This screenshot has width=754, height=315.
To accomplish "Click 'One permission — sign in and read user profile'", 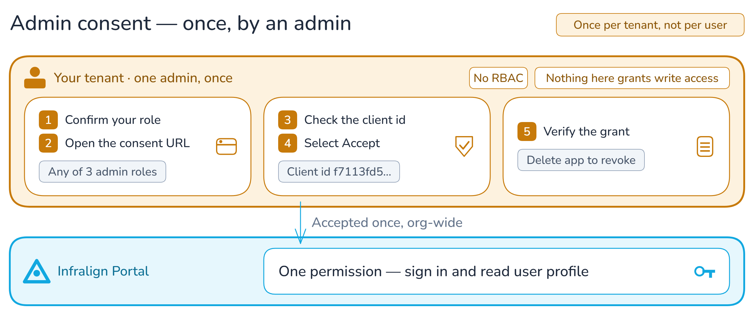I will coord(434,272).
